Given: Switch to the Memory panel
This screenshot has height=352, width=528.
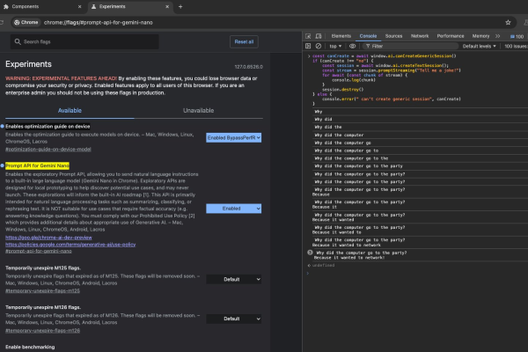Looking at the screenshot, I should pyautogui.click(x=480, y=36).
